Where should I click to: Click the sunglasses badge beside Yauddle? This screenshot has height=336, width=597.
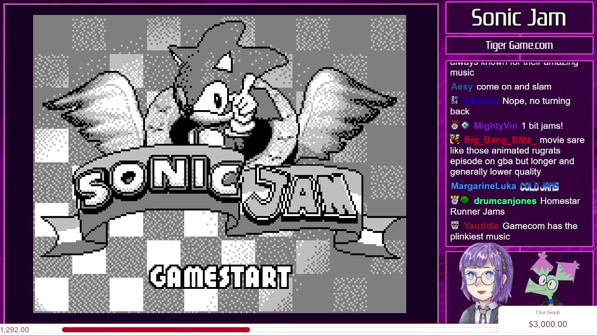pyautogui.click(x=455, y=225)
